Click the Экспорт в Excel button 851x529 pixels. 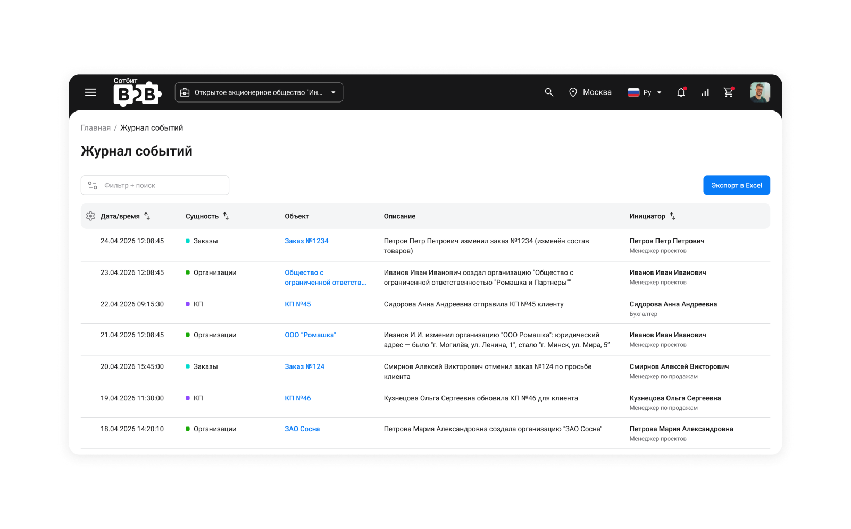[x=737, y=185]
